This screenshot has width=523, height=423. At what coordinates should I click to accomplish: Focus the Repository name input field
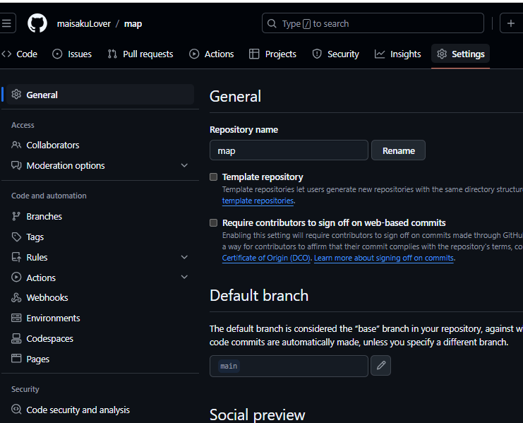click(x=289, y=150)
